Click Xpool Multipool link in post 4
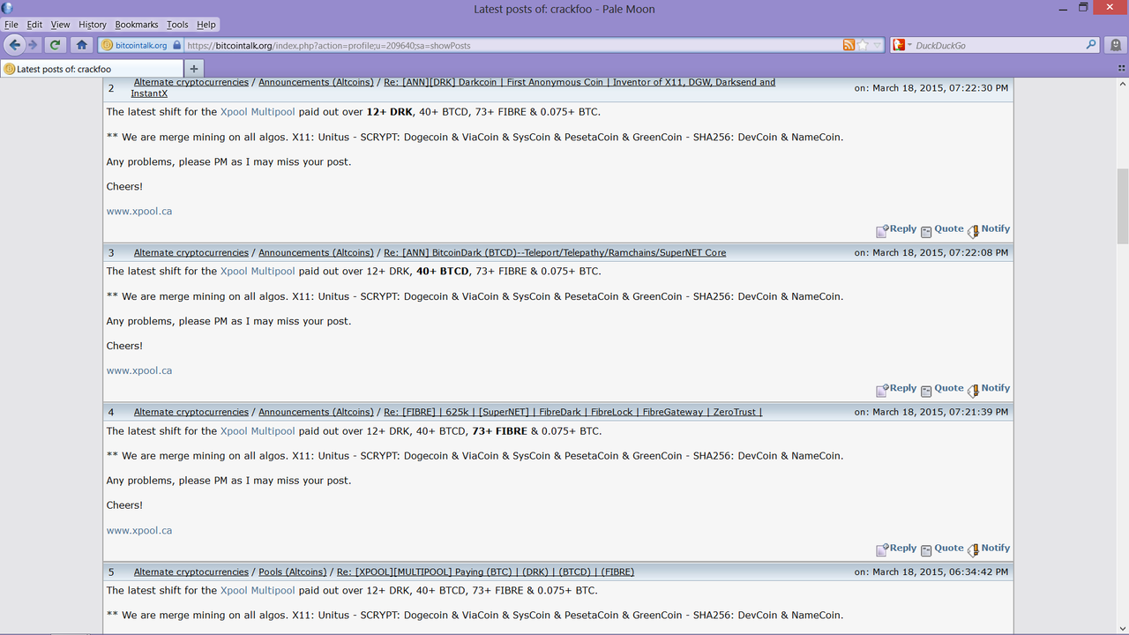1129x635 pixels. click(258, 431)
